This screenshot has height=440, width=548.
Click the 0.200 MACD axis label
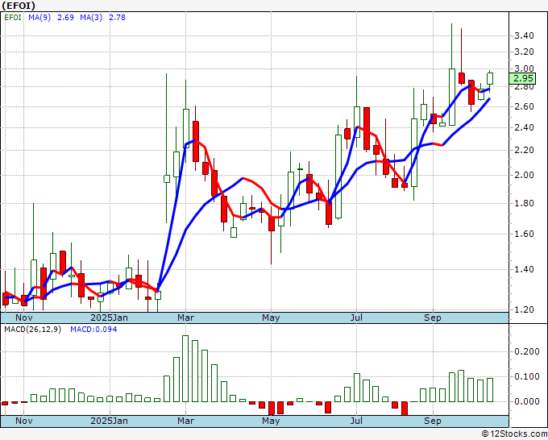coord(525,352)
